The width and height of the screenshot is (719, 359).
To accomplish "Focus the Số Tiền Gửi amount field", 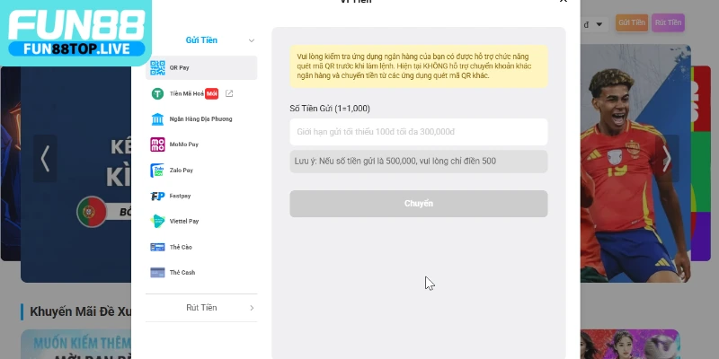I will (x=419, y=132).
